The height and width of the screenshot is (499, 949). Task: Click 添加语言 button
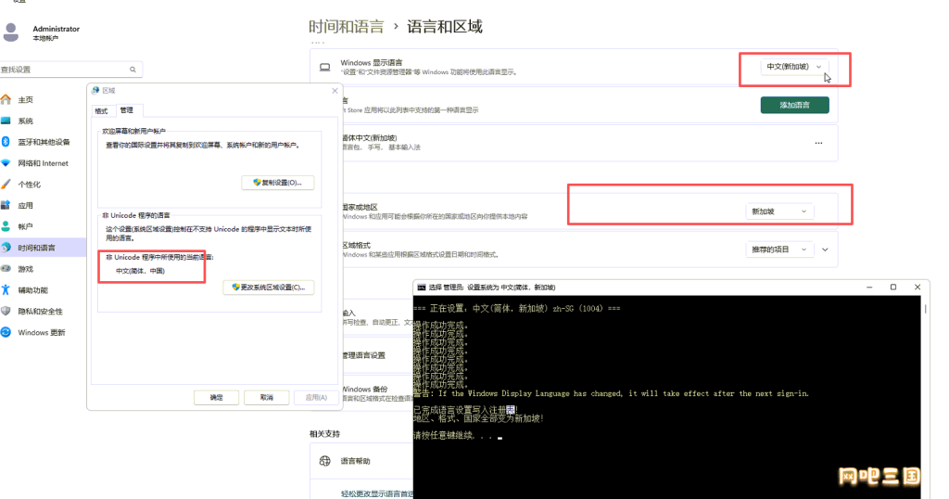coord(794,105)
